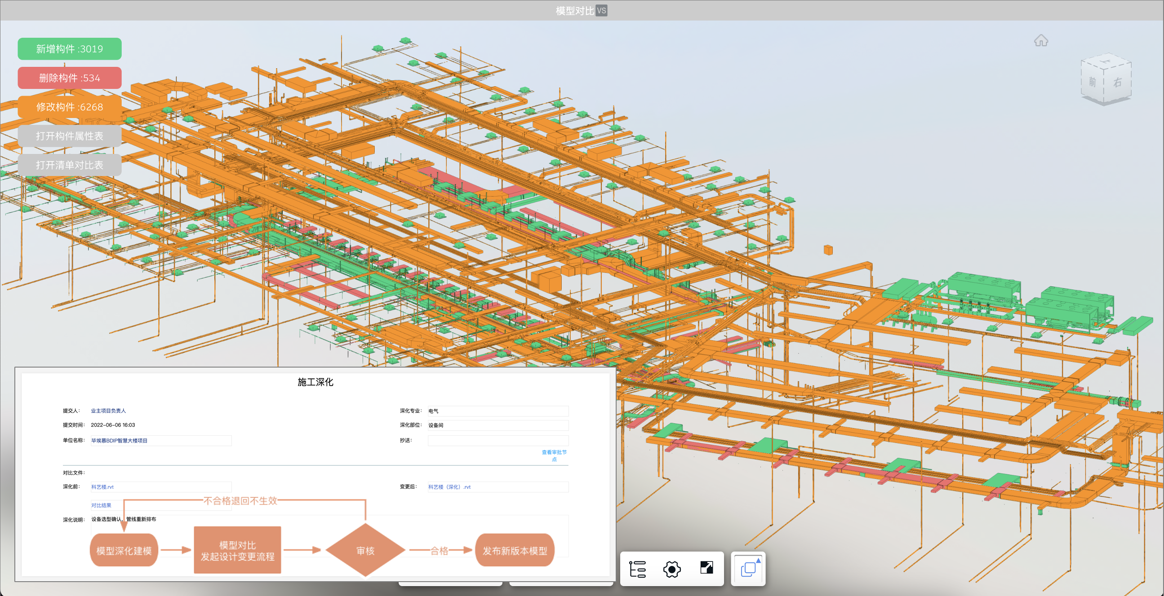1164x596 pixels.
Task: Open the 科艺楼.rvt file link
Action: [102, 487]
